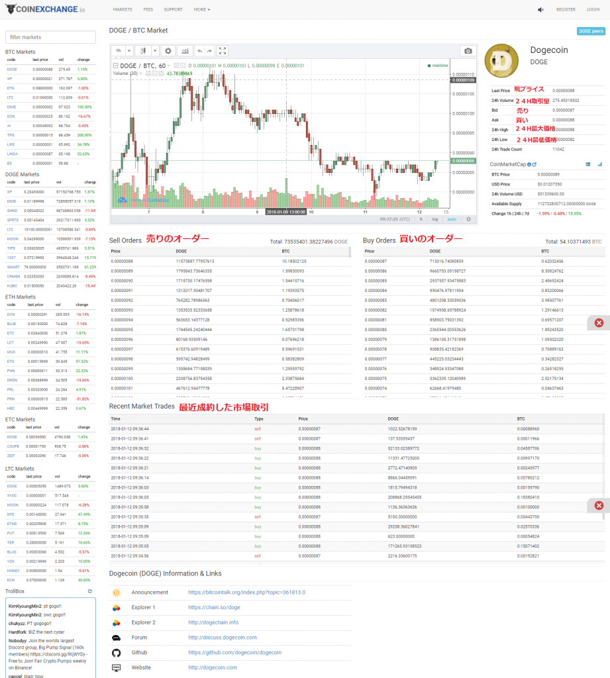
Task: Click the Explorer 1 colored icon
Action: pos(116,608)
